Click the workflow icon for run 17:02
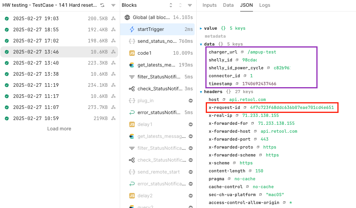 (113, 40)
